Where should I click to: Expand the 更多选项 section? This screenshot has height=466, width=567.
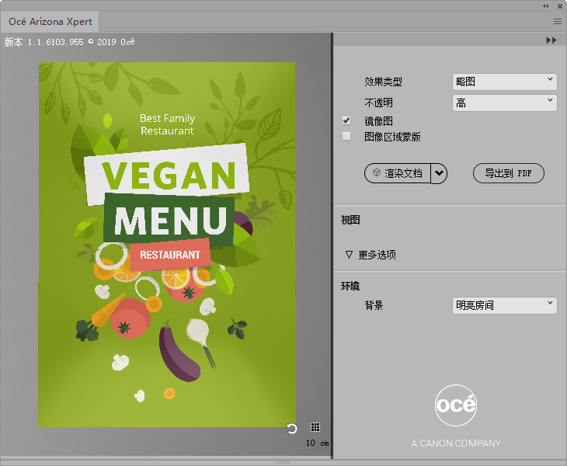350,255
